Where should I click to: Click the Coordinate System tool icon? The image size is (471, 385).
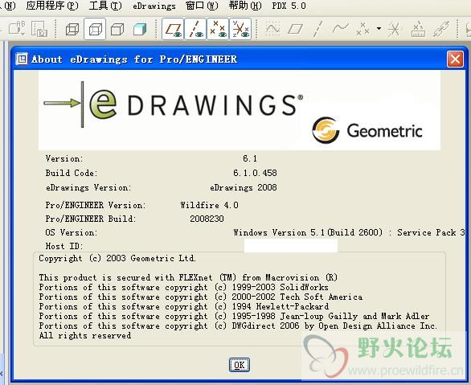click(395, 29)
